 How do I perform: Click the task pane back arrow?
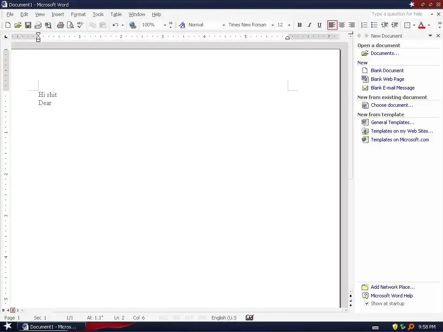(359, 35)
